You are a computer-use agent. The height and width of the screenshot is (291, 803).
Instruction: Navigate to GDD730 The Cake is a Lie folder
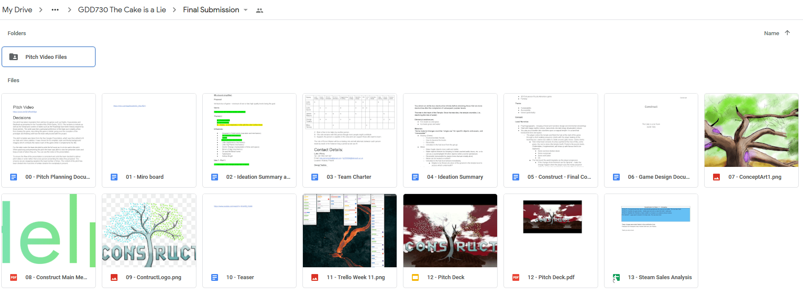(x=122, y=10)
